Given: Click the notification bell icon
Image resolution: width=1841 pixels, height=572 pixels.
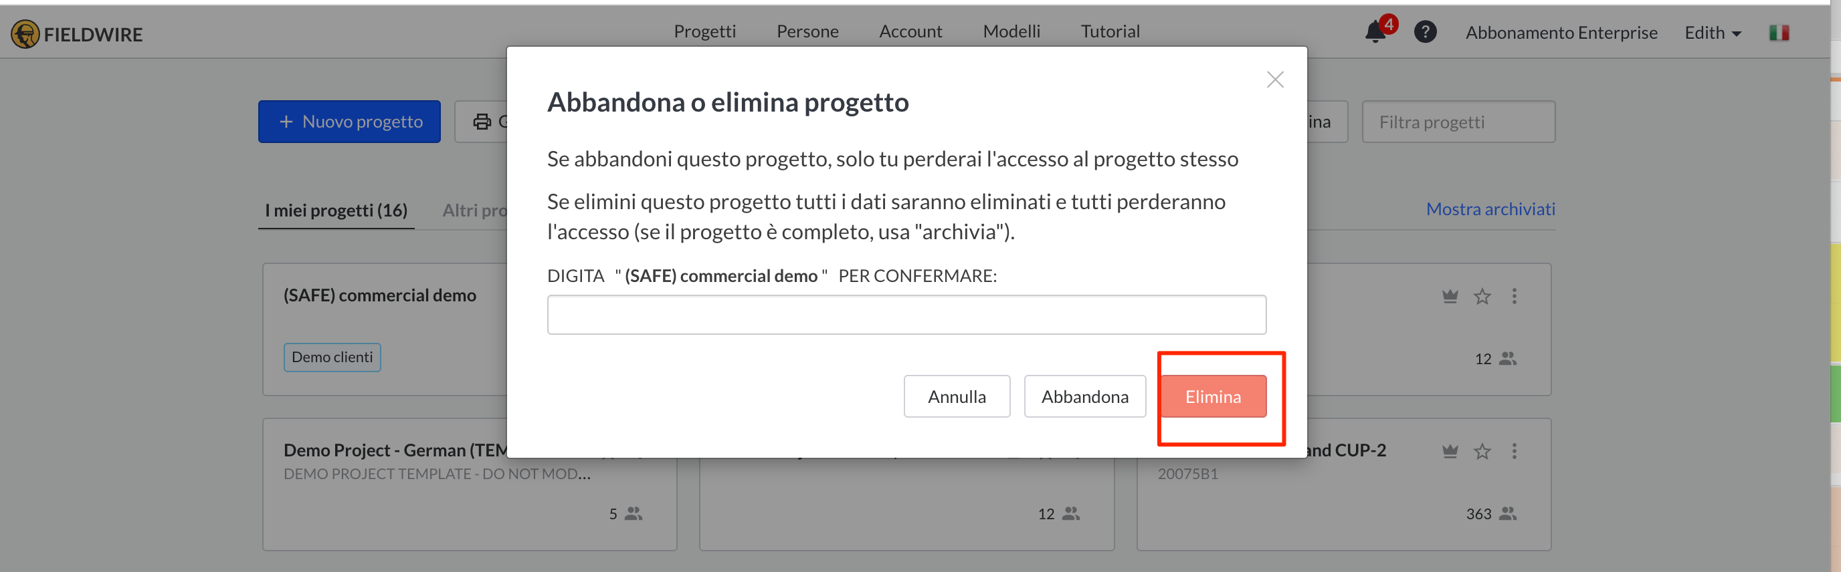Looking at the screenshot, I should point(1375,32).
